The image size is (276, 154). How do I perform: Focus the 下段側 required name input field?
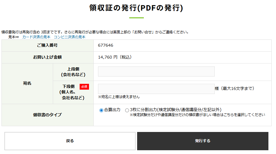[156, 89]
